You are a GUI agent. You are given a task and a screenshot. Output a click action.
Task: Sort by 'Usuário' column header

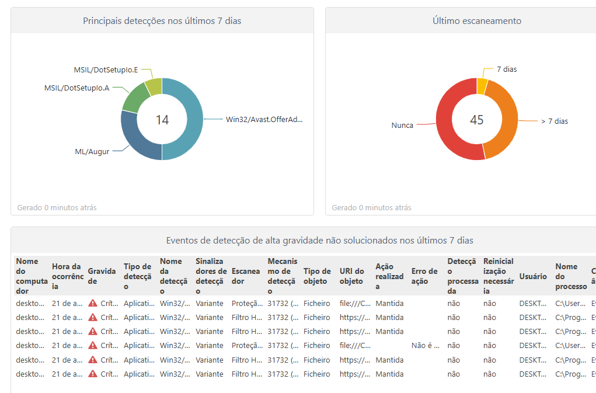coord(532,276)
